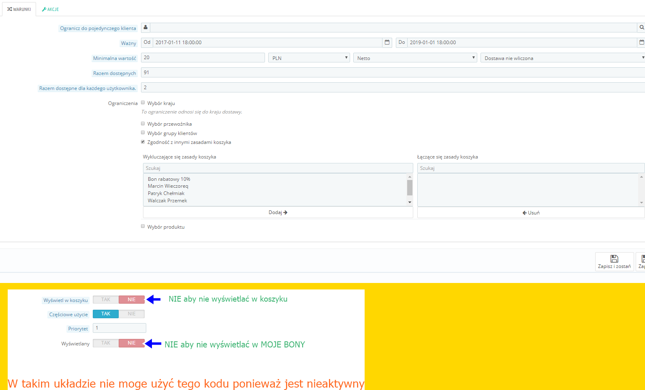Set Wyświetl w koszyku to NIE
The image size is (645, 390).
click(x=132, y=300)
